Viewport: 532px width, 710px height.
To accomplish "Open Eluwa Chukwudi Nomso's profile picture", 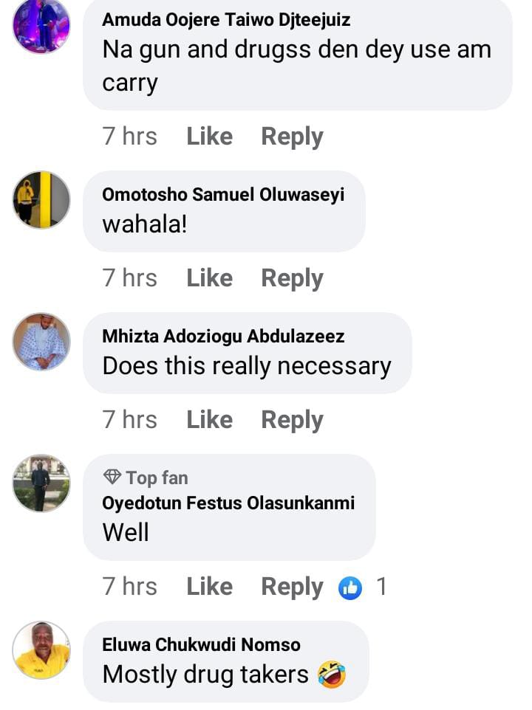I will (41, 649).
